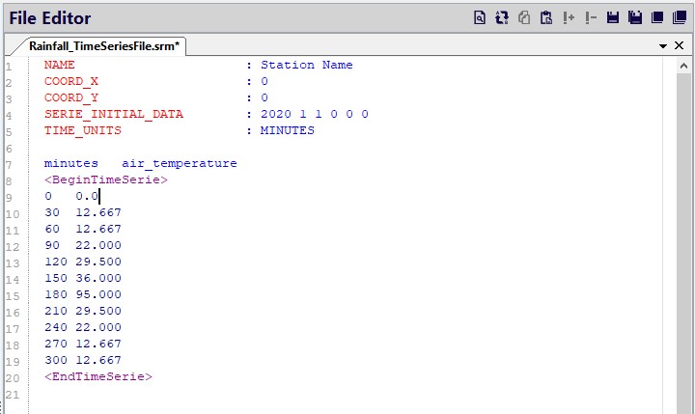The image size is (695, 414).
Task: Click the '120 29.500' data row
Action: [82, 262]
